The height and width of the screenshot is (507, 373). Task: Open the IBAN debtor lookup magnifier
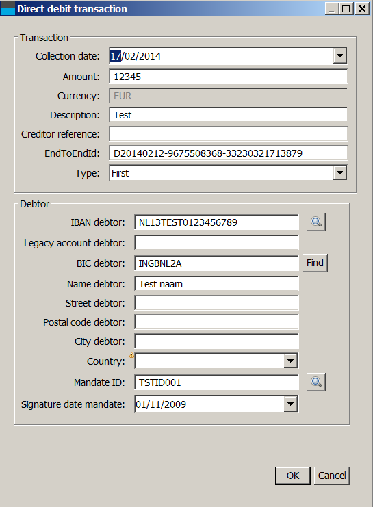[x=316, y=222]
